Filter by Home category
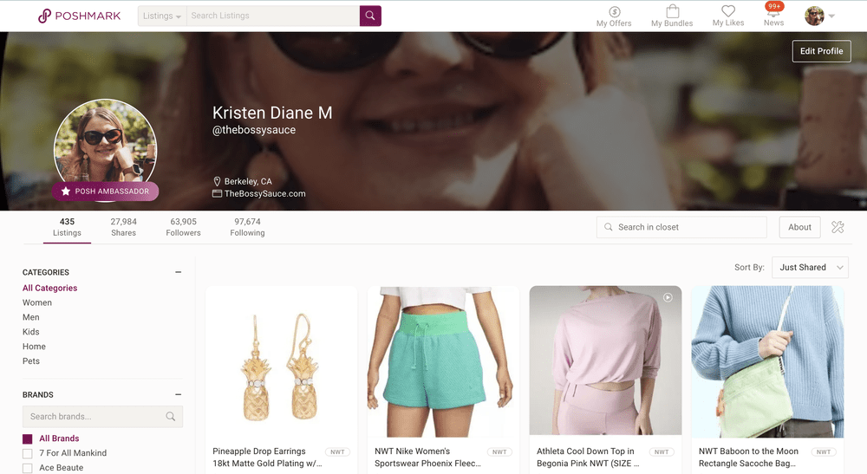The width and height of the screenshot is (867, 474). click(x=34, y=347)
